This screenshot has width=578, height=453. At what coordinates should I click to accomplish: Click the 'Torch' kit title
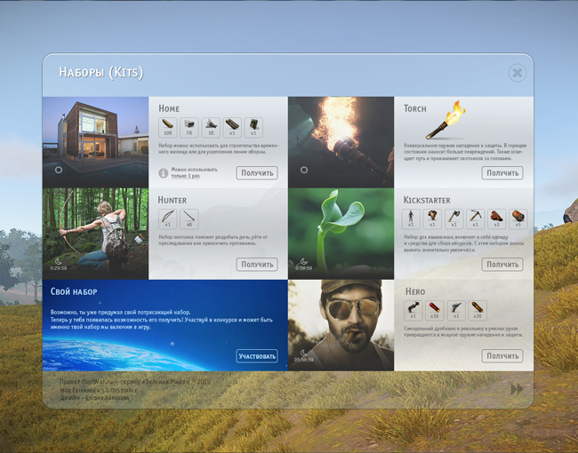[415, 108]
